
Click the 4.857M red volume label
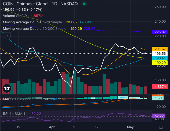coord(160,87)
